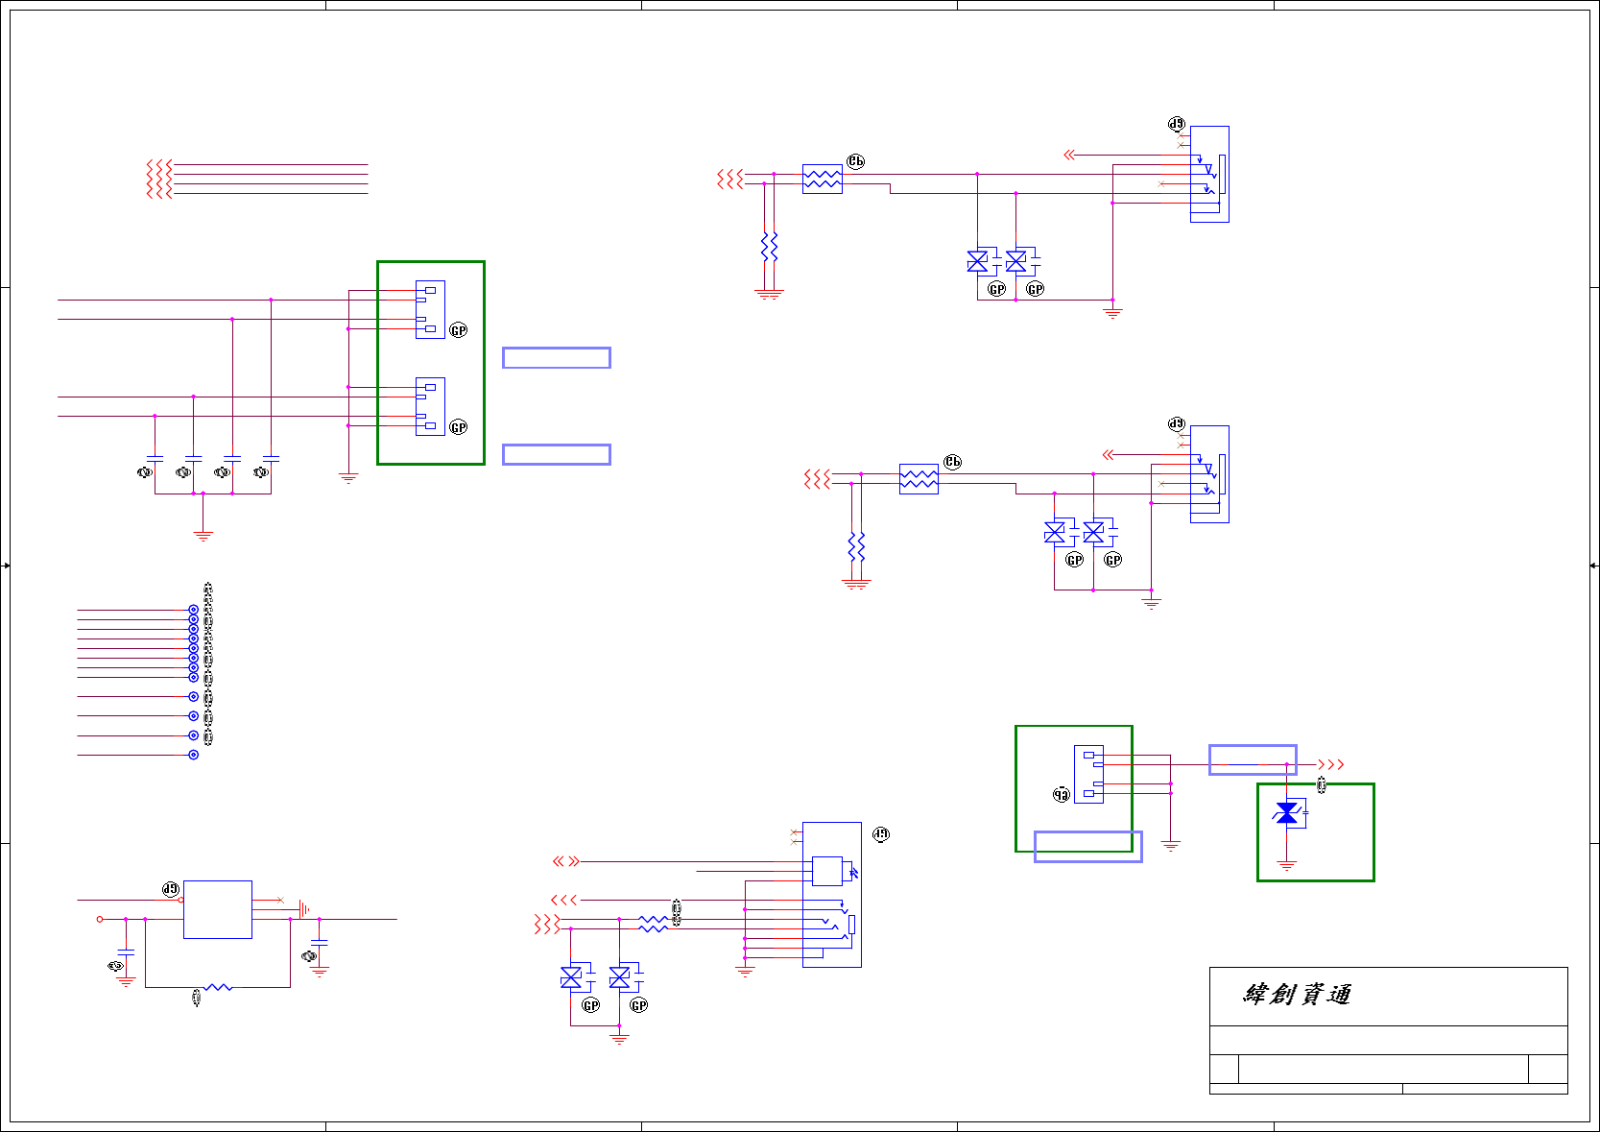Select the tall connector block in the bottom-center circuit
1600x1132 pixels.
pyautogui.click(x=831, y=895)
